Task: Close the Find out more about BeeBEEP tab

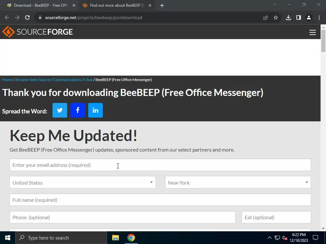Action: point(150,6)
